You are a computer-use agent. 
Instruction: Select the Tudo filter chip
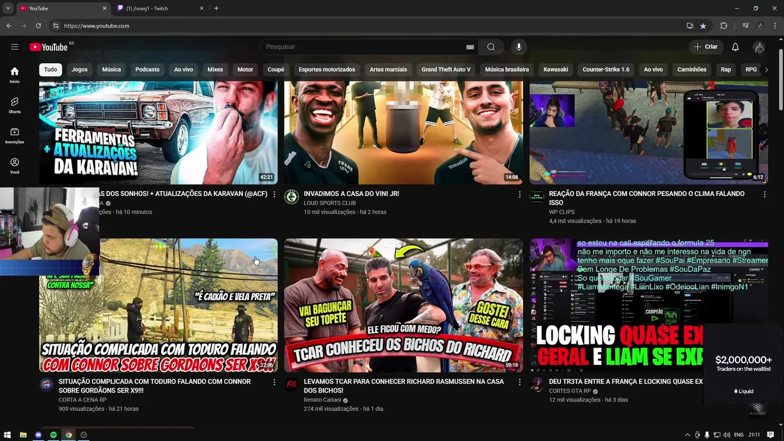click(51, 70)
